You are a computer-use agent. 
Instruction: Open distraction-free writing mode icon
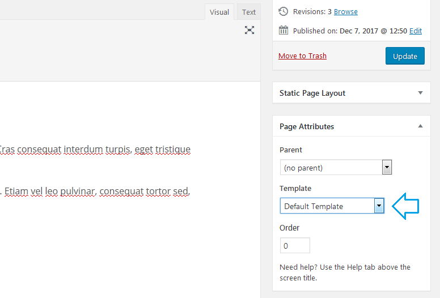pos(249,30)
